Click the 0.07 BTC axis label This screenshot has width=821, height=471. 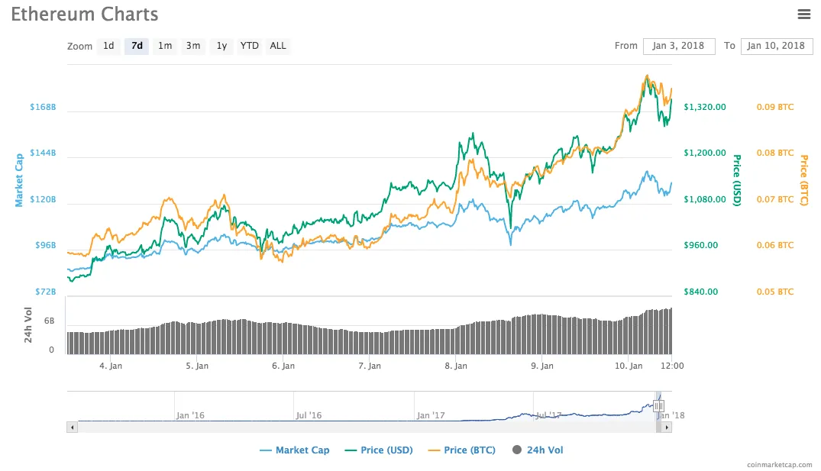point(775,199)
